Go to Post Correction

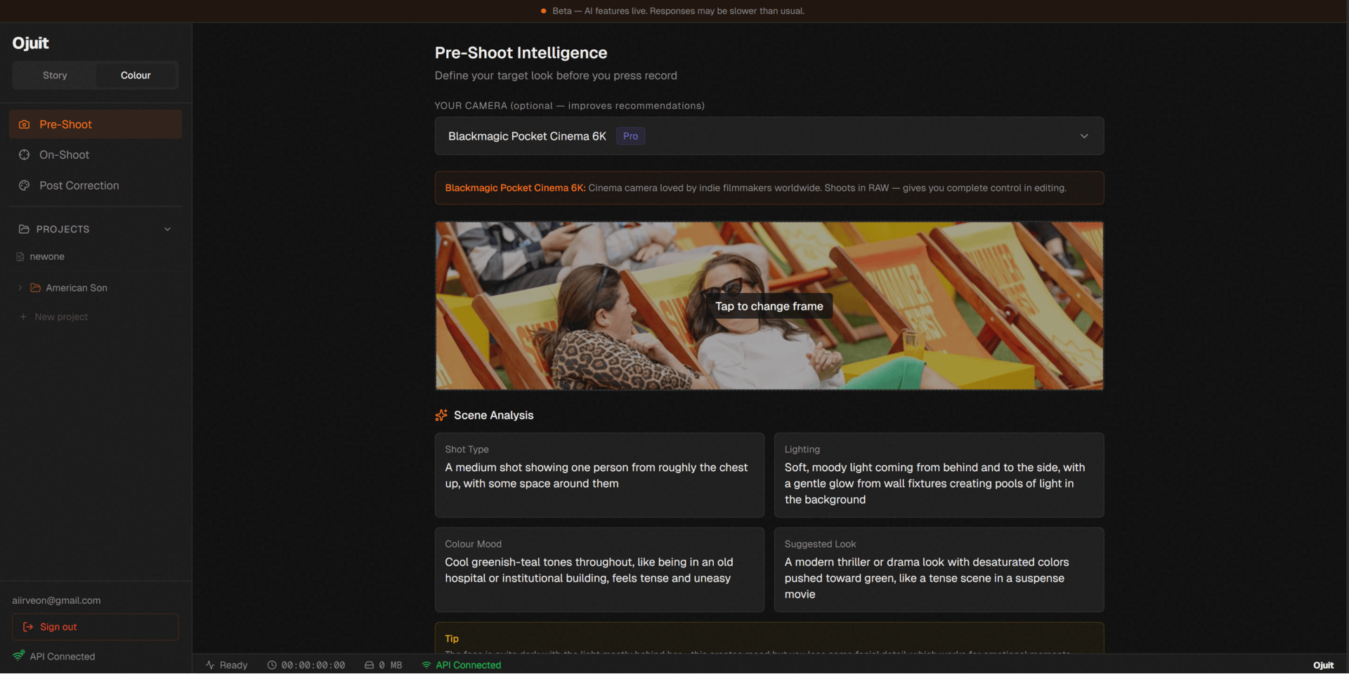click(79, 185)
